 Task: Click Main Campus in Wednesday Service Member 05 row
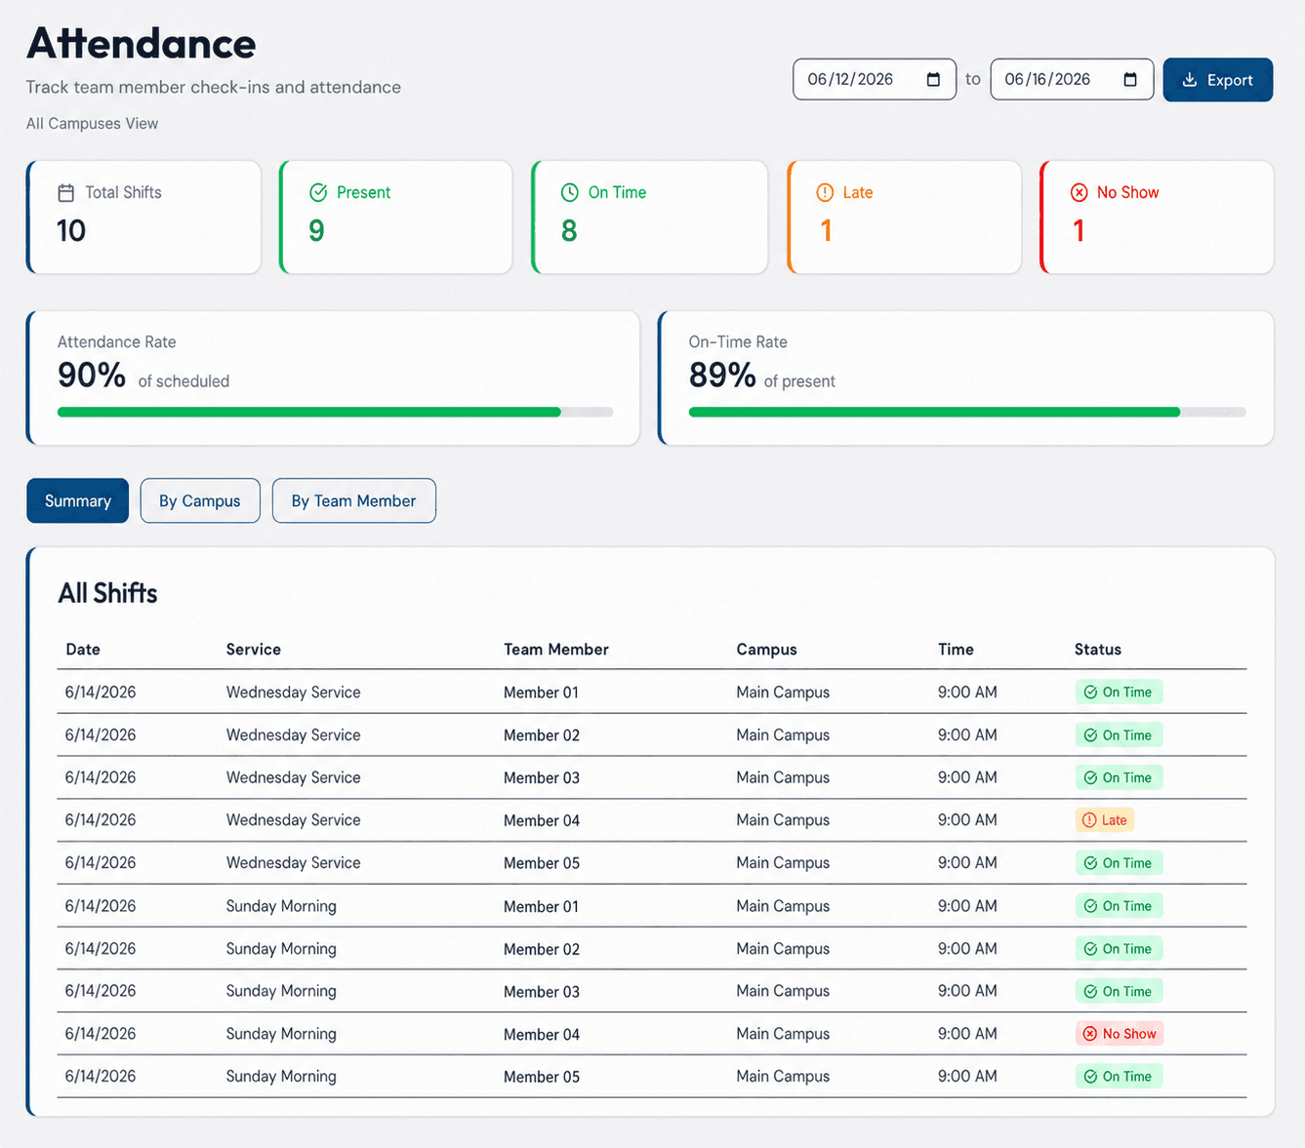(783, 863)
